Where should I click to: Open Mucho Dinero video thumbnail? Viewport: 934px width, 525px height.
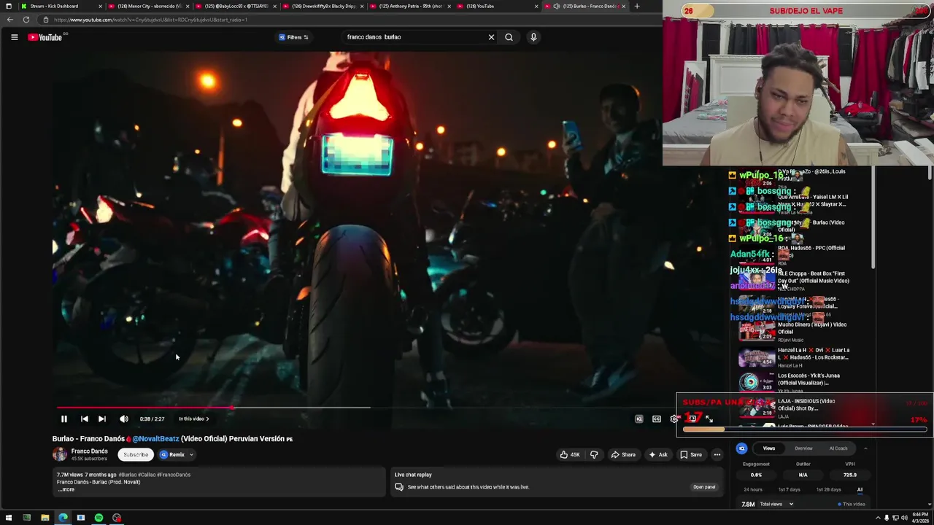point(757,332)
